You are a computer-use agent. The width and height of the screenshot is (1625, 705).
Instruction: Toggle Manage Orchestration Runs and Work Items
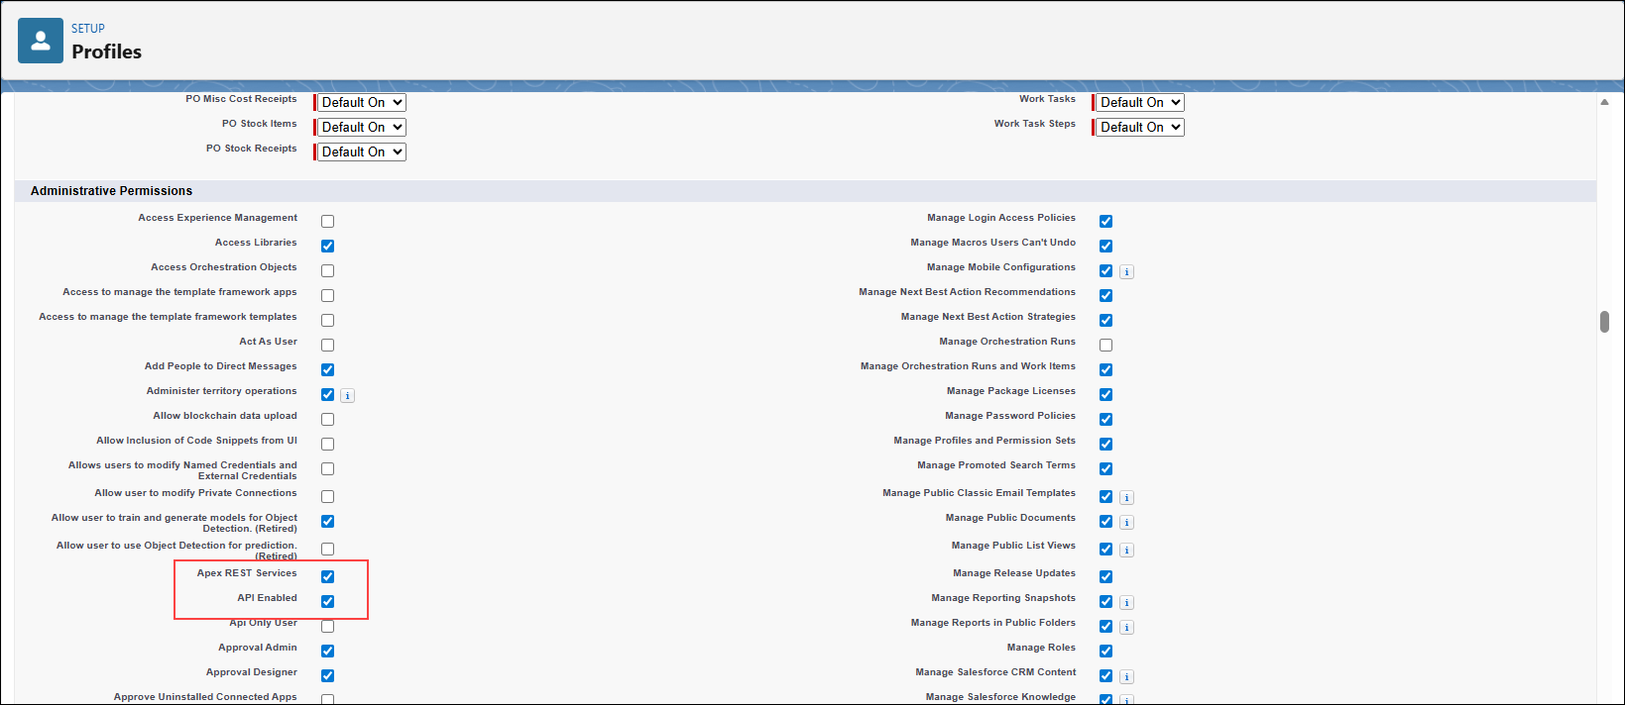pyautogui.click(x=1106, y=370)
